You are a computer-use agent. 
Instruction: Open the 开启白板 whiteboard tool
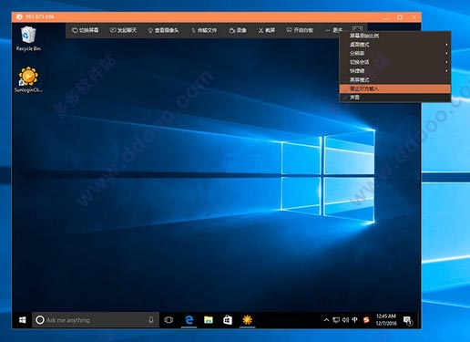pos(300,30)
